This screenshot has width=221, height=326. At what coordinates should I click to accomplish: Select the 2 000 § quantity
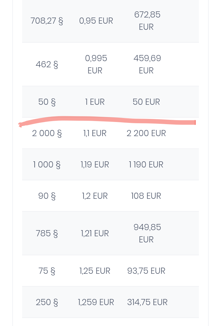(47, 133)
